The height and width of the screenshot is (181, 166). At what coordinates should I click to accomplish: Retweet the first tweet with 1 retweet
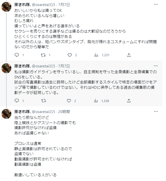point(43,55)
